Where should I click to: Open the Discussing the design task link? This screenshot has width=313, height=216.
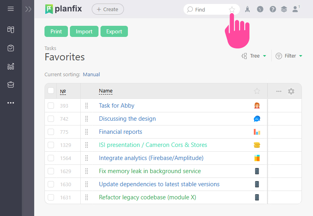click(x=127, y=119)
